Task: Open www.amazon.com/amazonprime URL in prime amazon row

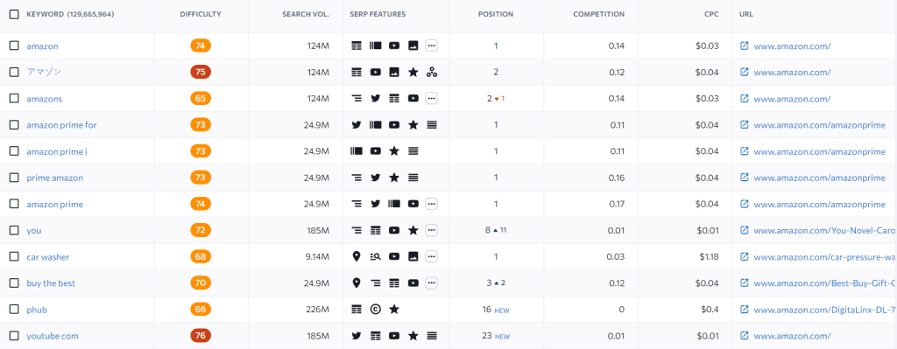Action: tap(819, 178)
